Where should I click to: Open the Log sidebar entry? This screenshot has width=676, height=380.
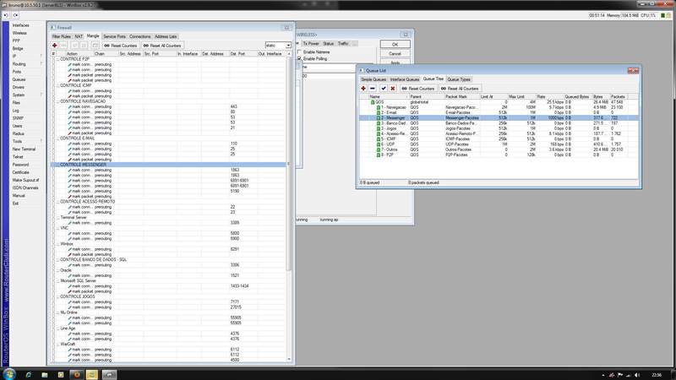pos(16,111)
